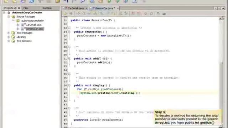The image size is (228, 128).
Task: Collapse the code fold at line 38
Action: [x=69, y=85]
